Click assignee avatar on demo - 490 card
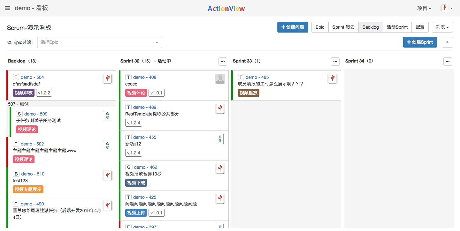The width and height of the screenshot is (460, 231). point(108,205)
